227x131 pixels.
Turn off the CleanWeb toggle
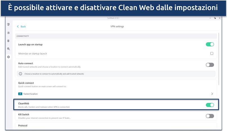(x=210, y=105)
